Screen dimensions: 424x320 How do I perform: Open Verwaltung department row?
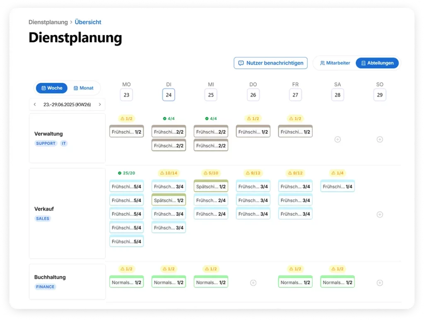pos(67,138)
